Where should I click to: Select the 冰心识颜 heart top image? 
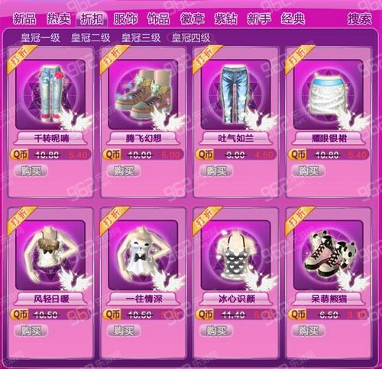(x=236, y=255)
